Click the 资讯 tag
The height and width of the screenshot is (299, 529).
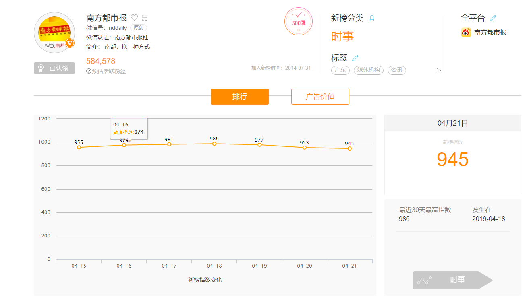tap(397, 70)
